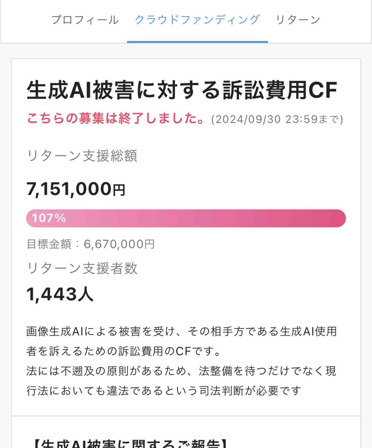372x448 pixels.
Task: Click the リターン支援者数 label
Action: tap(82, 268)
